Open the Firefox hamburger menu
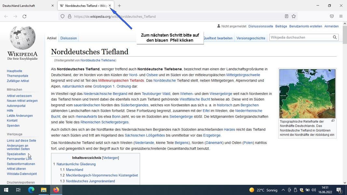The height and width of the screenshot is (195, 347). pyautogui.click(x=341, y=16)
